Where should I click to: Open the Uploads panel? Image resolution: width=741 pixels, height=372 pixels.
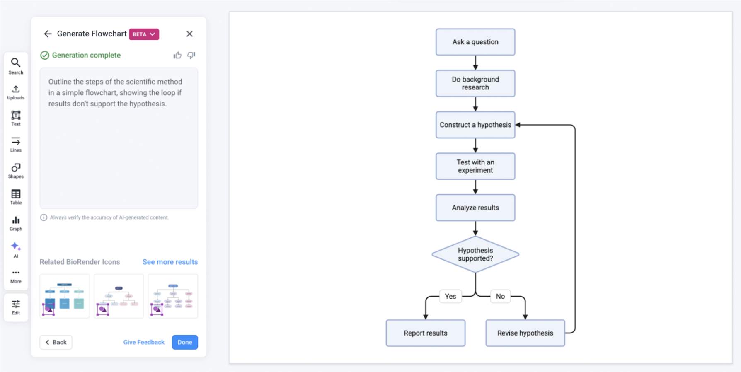click(16, 92)
